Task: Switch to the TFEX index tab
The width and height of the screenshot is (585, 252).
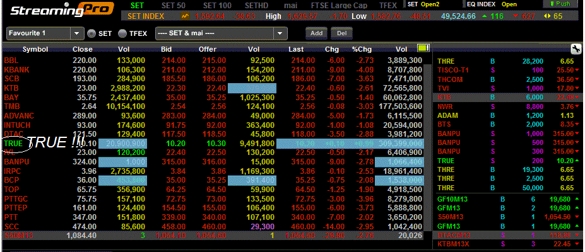Action: tap(388, 5)
